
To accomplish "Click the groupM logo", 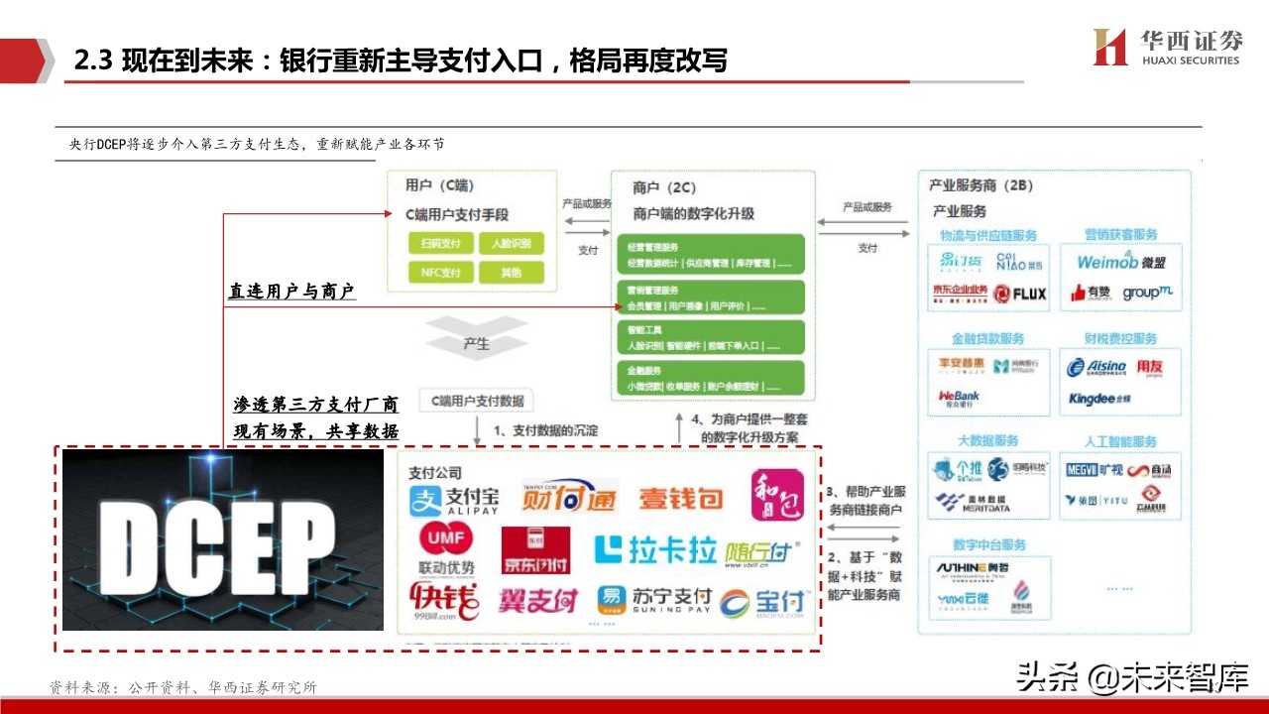I will (1150, 294).
